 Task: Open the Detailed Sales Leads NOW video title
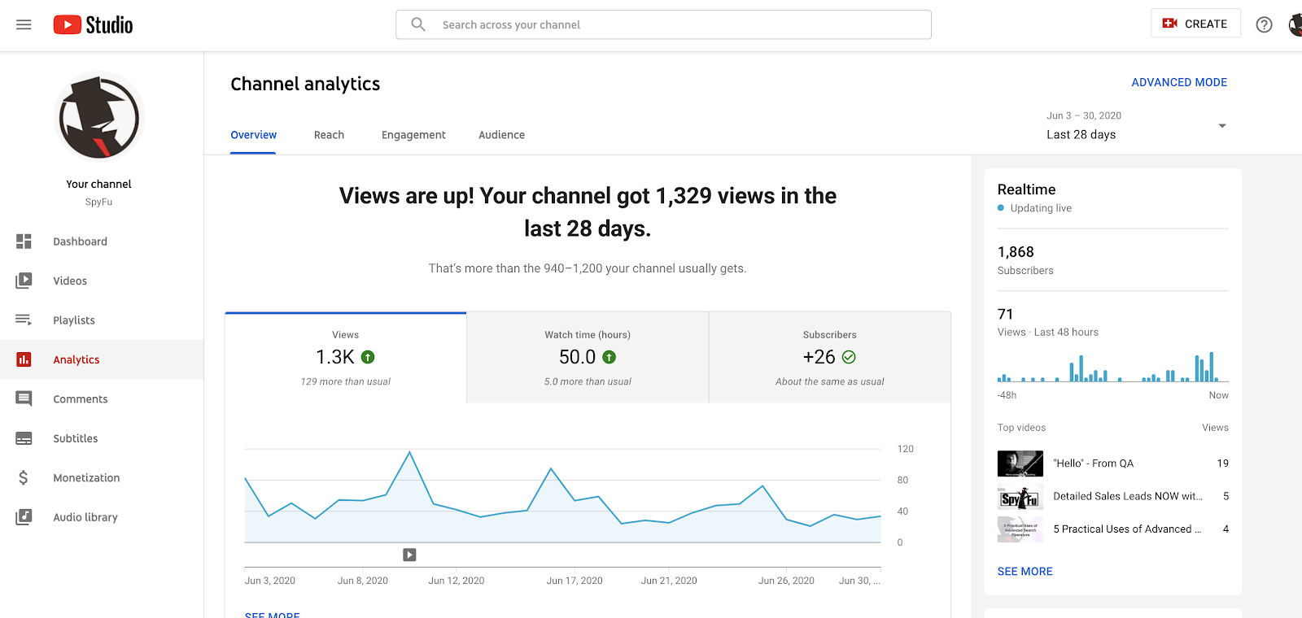pyautogui.click(x=1128, y=496)
